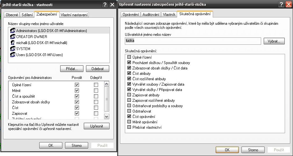Confirm with OK in vlastnosti window
The image size is (293, 156).
tap(51, 146)
